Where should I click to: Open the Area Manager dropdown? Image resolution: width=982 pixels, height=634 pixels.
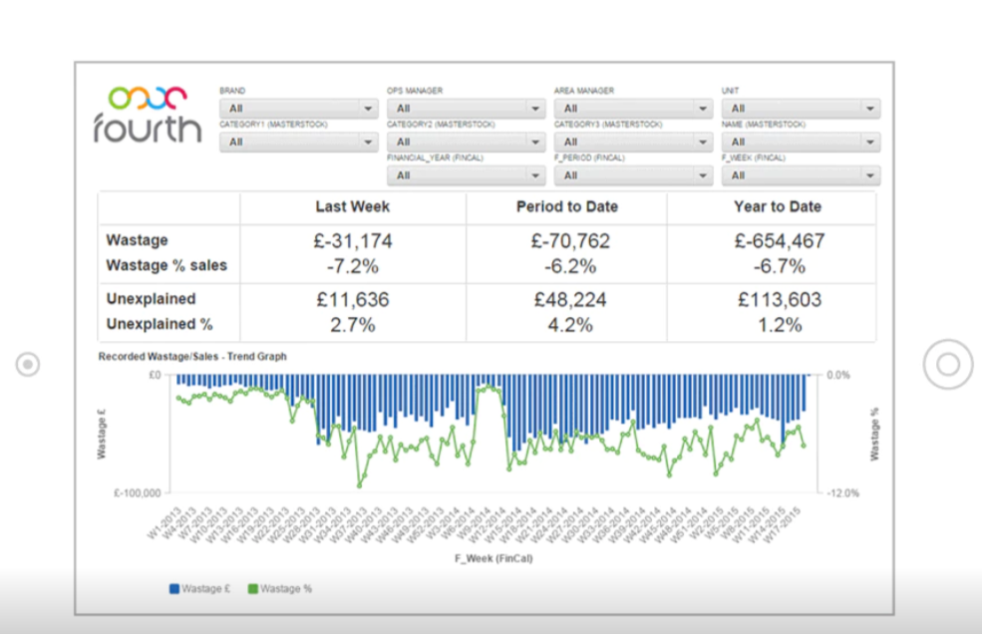633,109
